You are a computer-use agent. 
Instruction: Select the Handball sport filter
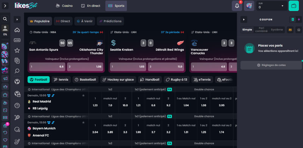point(150,79)
